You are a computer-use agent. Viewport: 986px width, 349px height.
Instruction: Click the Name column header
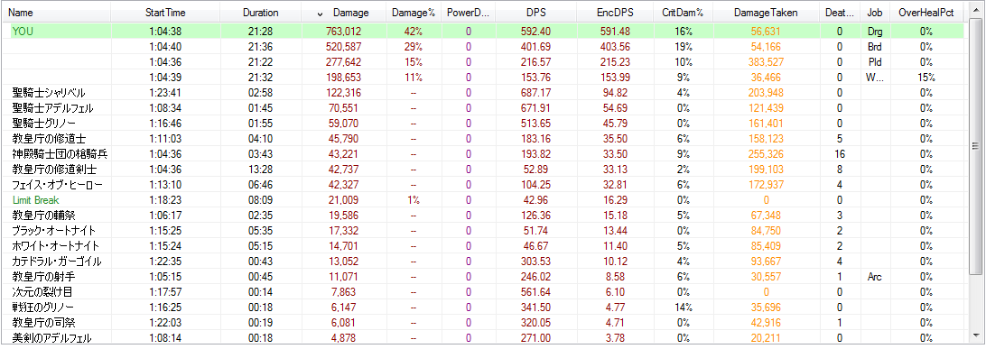tap(57, 12)
